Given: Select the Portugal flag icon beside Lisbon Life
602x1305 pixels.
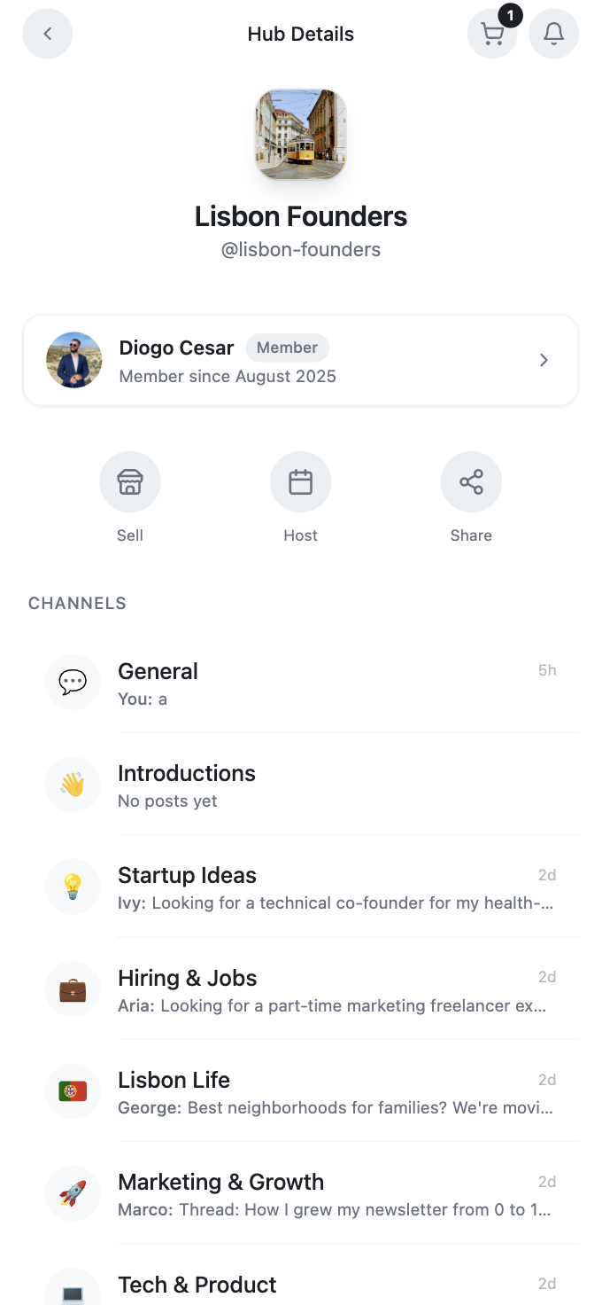Looking at the screenshot, I should click(72, 1090).
